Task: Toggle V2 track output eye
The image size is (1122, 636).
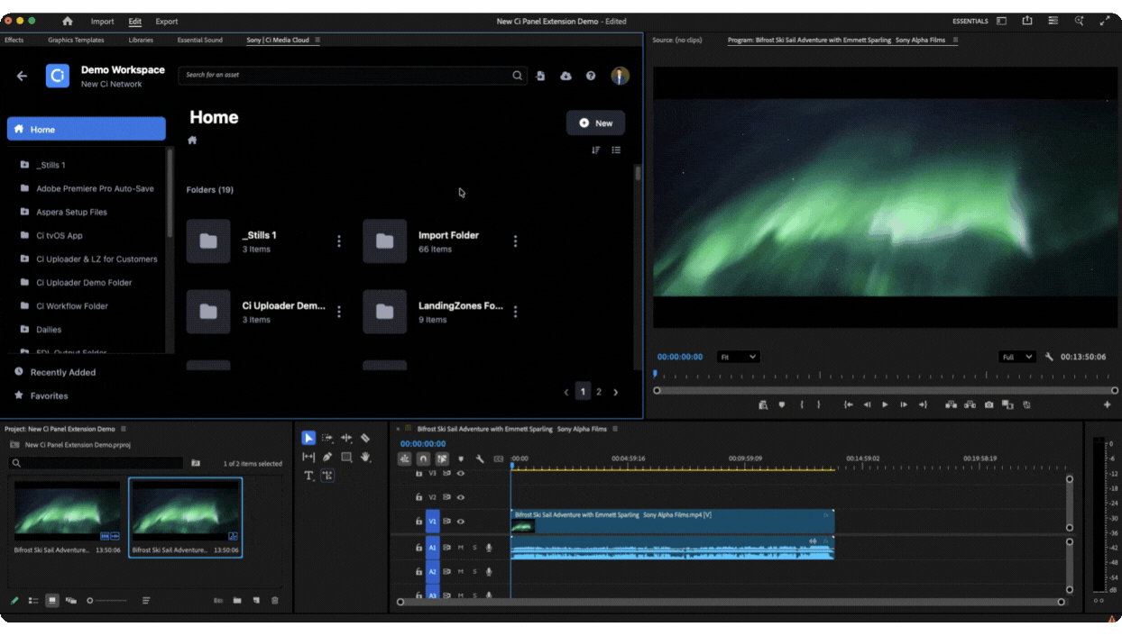Action: point(460,497)
